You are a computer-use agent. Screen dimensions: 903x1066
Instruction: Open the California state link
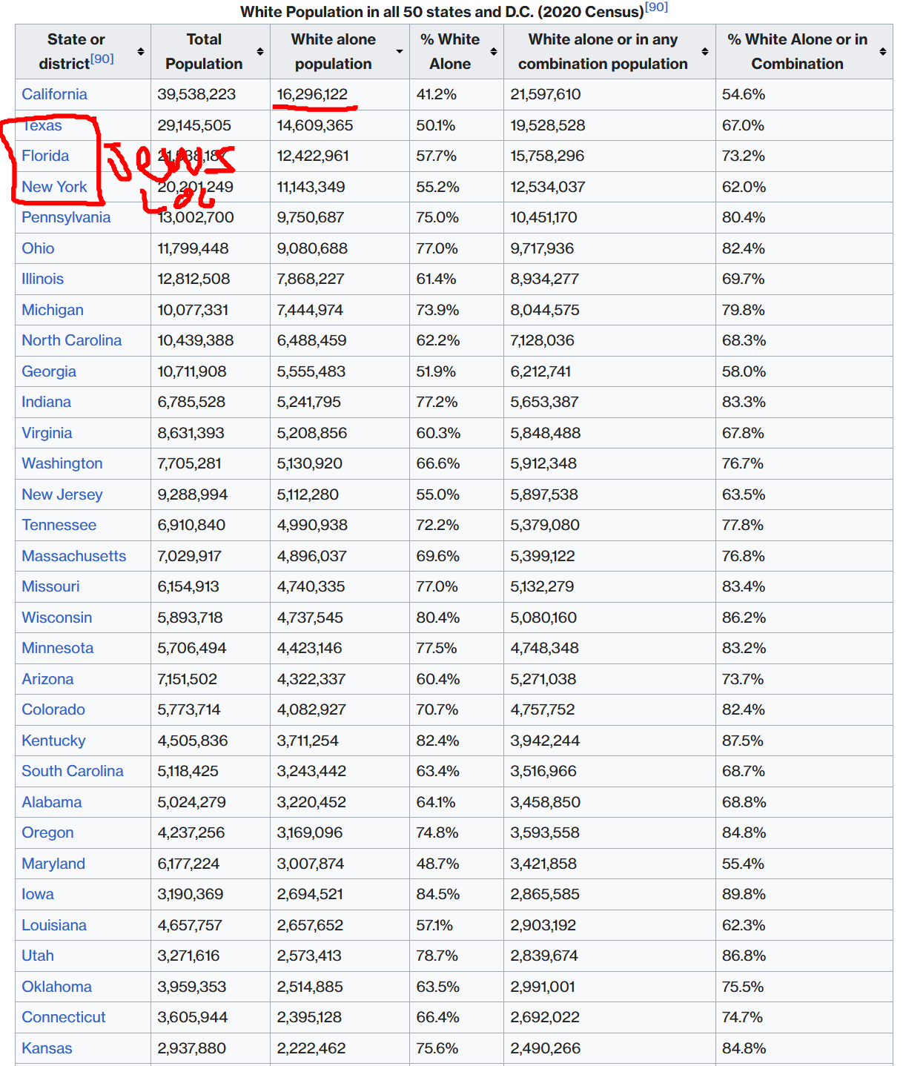[x=54, y=94]
